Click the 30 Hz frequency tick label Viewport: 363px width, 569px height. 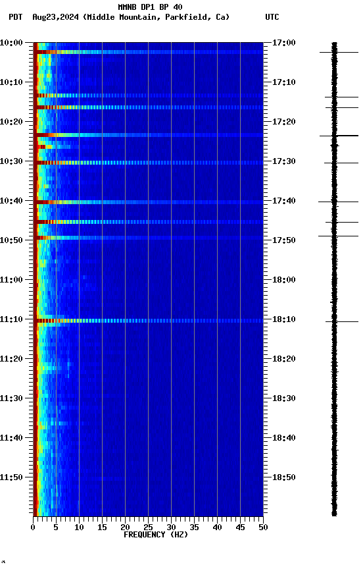[171, 528]
